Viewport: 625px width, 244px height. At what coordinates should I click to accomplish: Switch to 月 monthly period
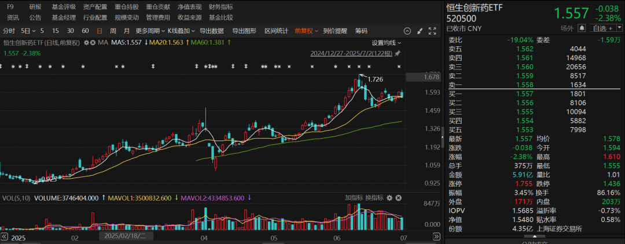[126, 31]
